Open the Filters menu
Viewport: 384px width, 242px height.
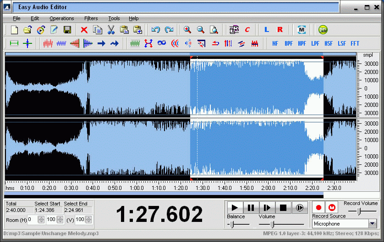[x=91, y=18]
